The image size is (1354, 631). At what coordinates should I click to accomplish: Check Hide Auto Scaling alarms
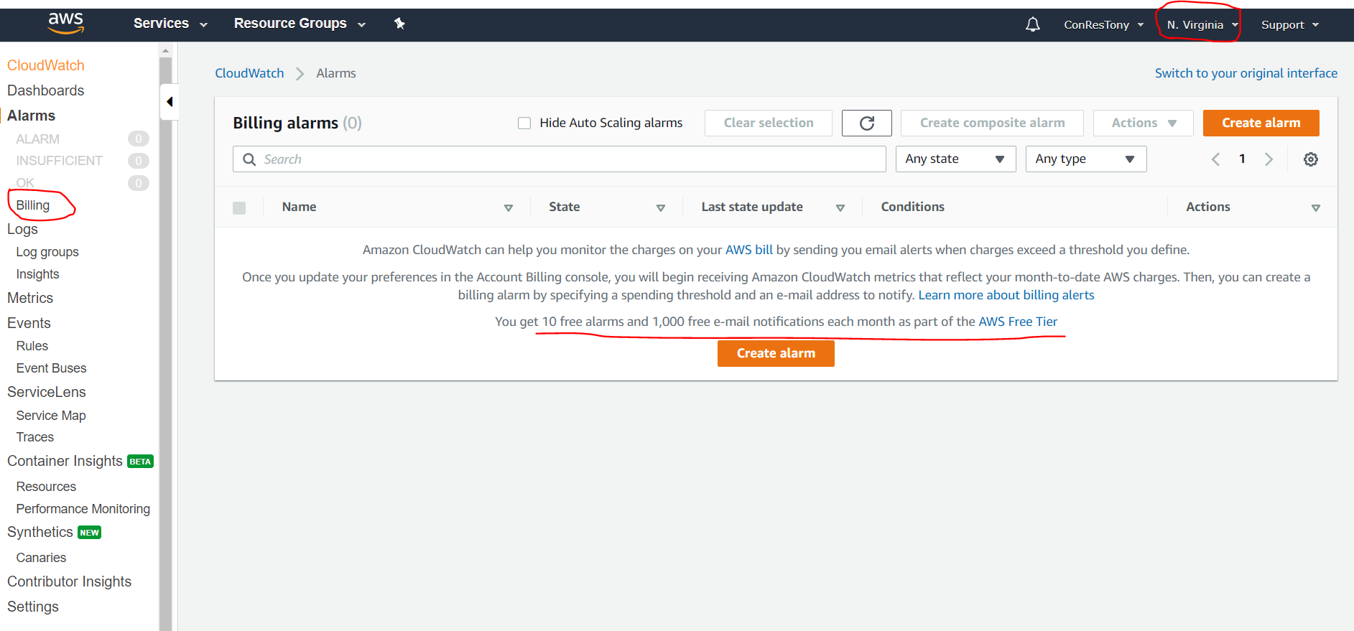pyautogui.click(x=524, y=123)
